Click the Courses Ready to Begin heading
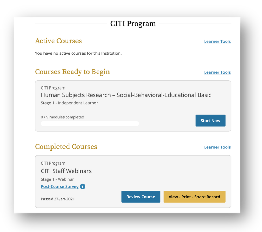Image resolution: width=262 pixels, height=232 pixels. click(x=72, y=72)
